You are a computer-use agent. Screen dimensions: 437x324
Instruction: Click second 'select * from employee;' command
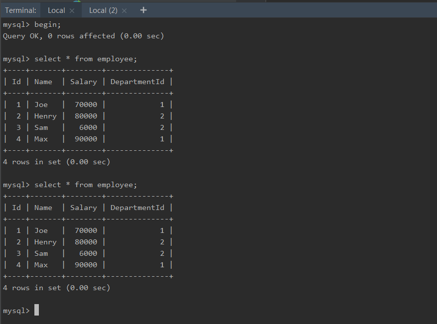coord(86,185)
